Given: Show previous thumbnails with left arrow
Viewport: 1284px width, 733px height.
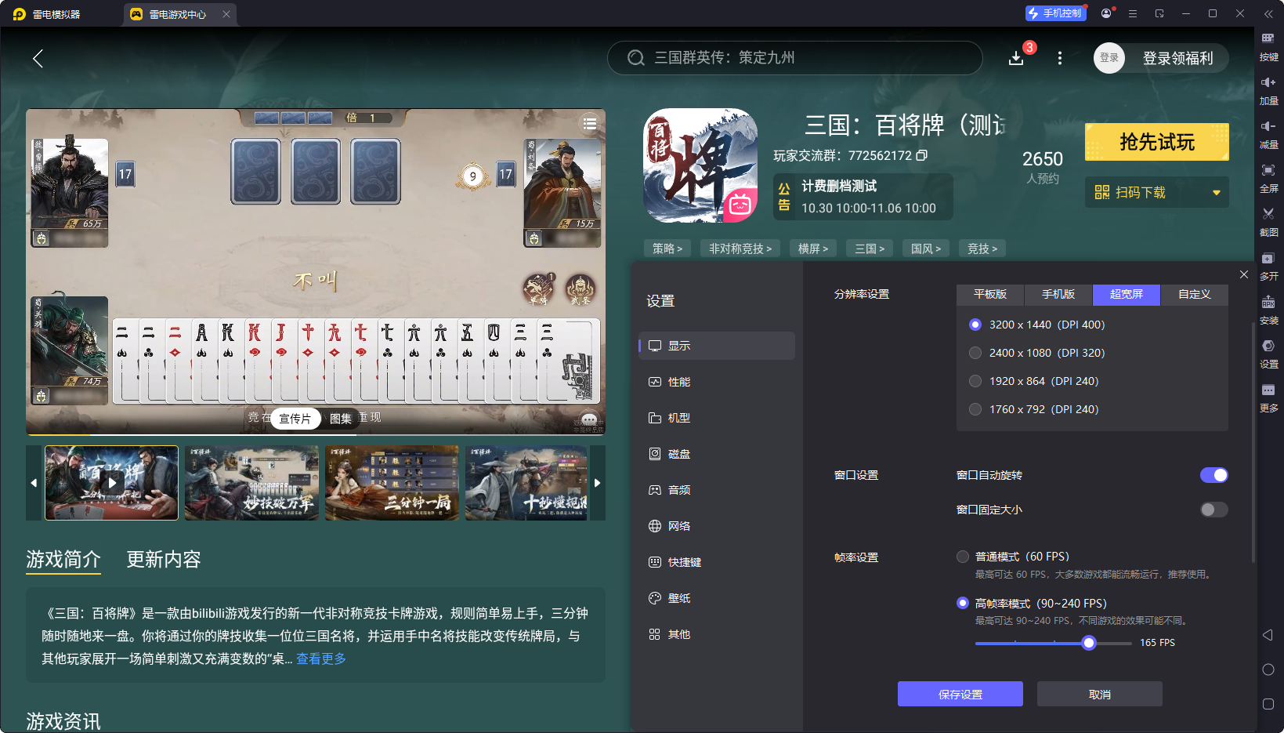Looking at the screenshot, I should (x=34, y=483).
